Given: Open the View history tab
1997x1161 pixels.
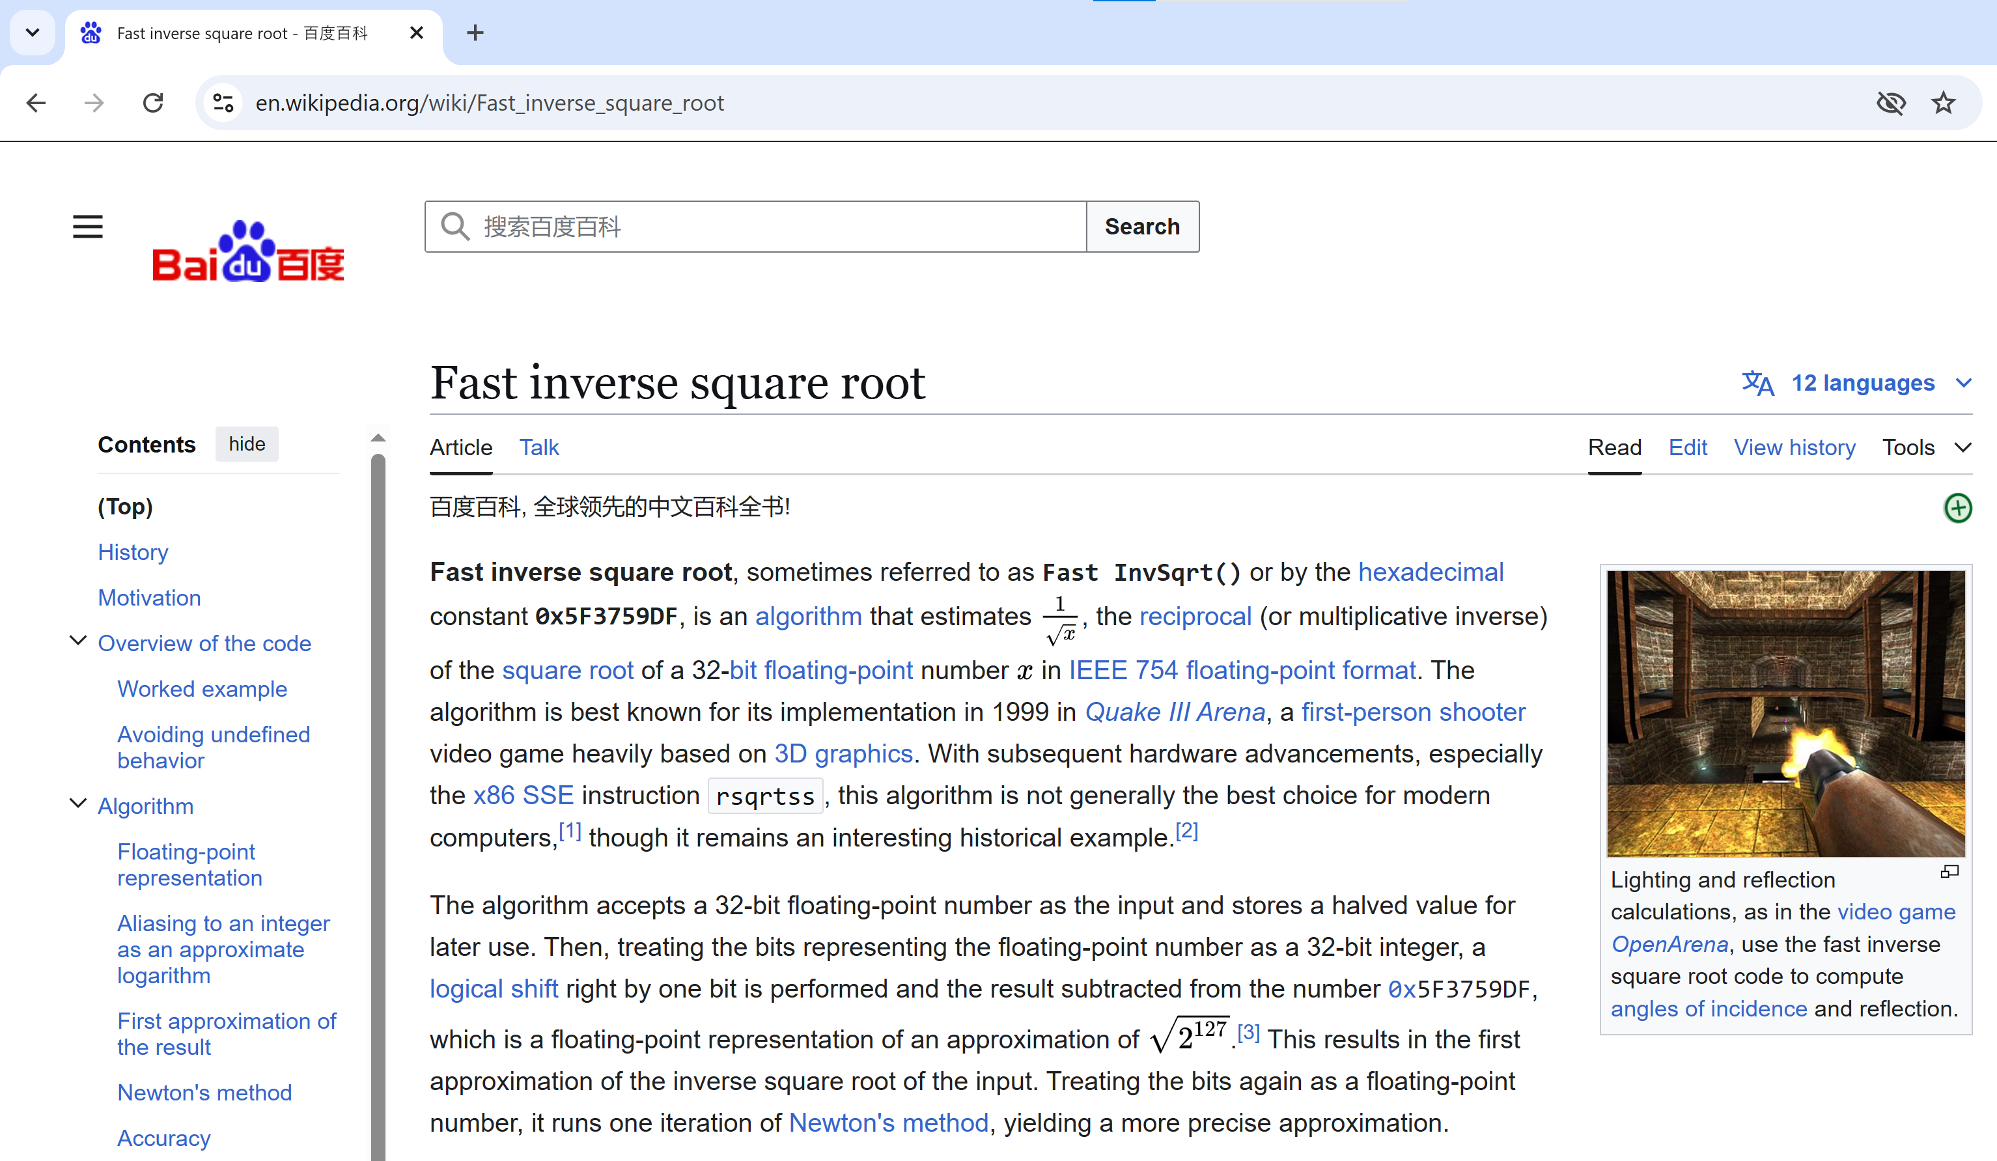Looking at the screenshot, I should (1794, 448).
